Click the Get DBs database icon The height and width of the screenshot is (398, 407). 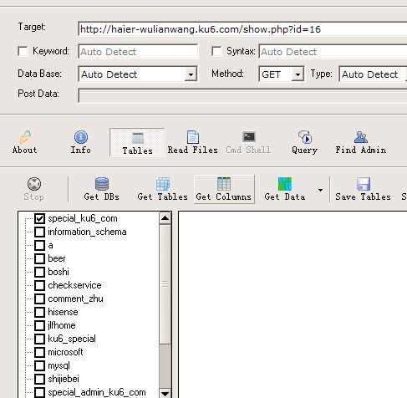[x=102, y=184]
